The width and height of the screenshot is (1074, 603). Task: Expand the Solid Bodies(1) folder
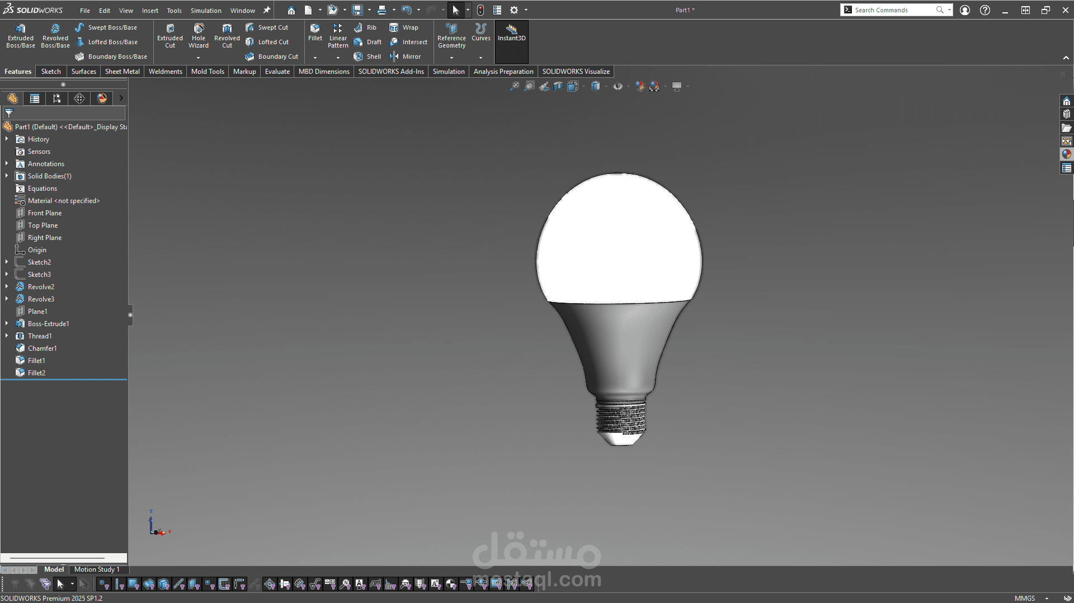[x=7, y=176]
